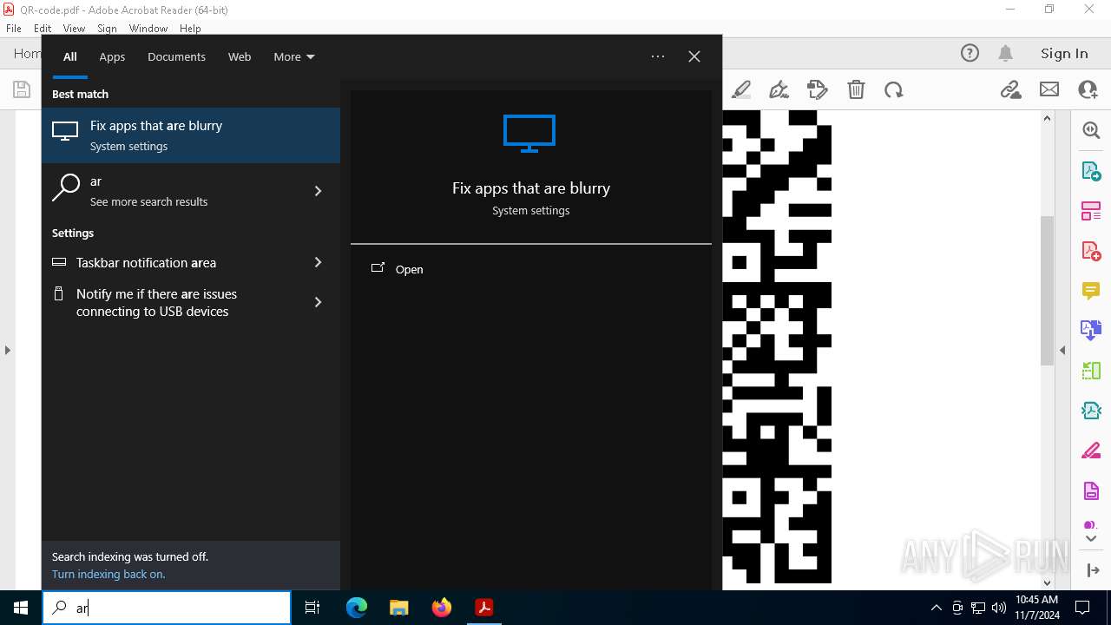1111x625 pixels.
Task: Open Microsoft Edge from taskbar
Action: pos(357,608)
